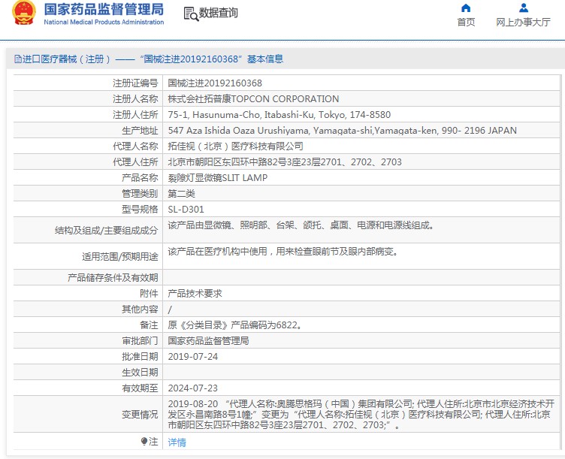
Task: Click attachment 产品技术要求
Action: 195,294
